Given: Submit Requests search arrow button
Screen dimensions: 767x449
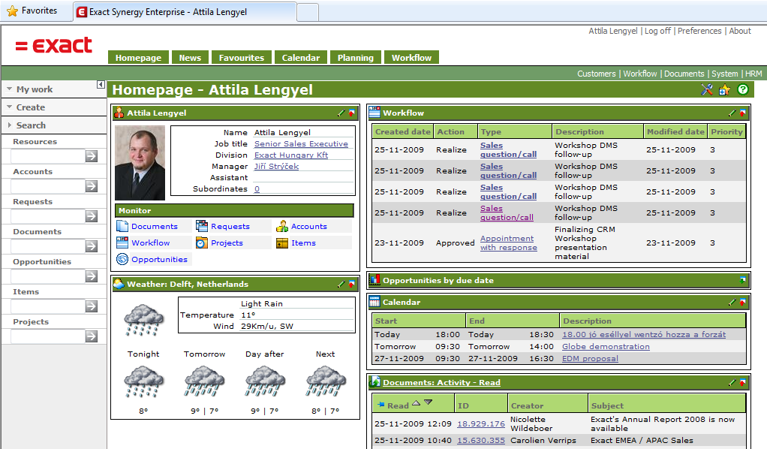Looking at the screenshot, I should pos(92,216).
